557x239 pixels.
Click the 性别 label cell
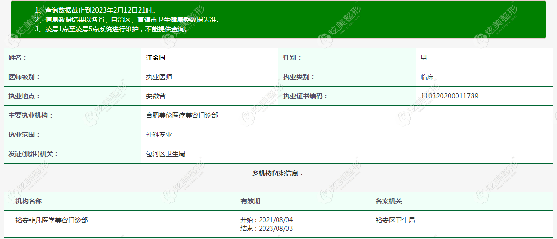pyautogui.click(x=348, y=58)
